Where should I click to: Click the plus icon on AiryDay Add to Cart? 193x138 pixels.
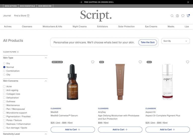point(126,129)
